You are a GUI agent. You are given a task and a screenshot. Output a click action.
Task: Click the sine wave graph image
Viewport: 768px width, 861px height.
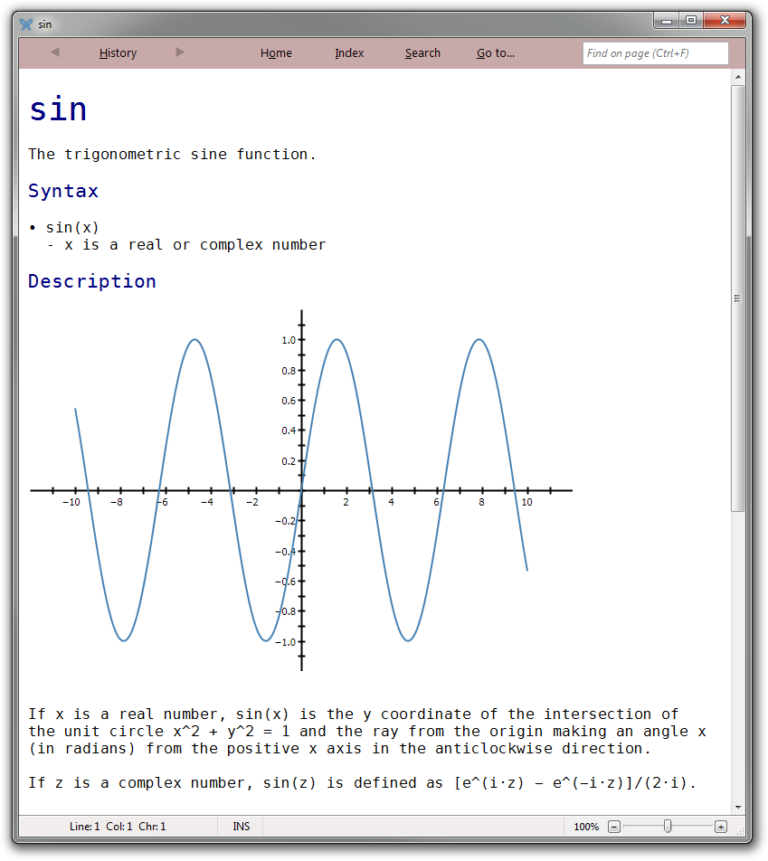(301, 490)
